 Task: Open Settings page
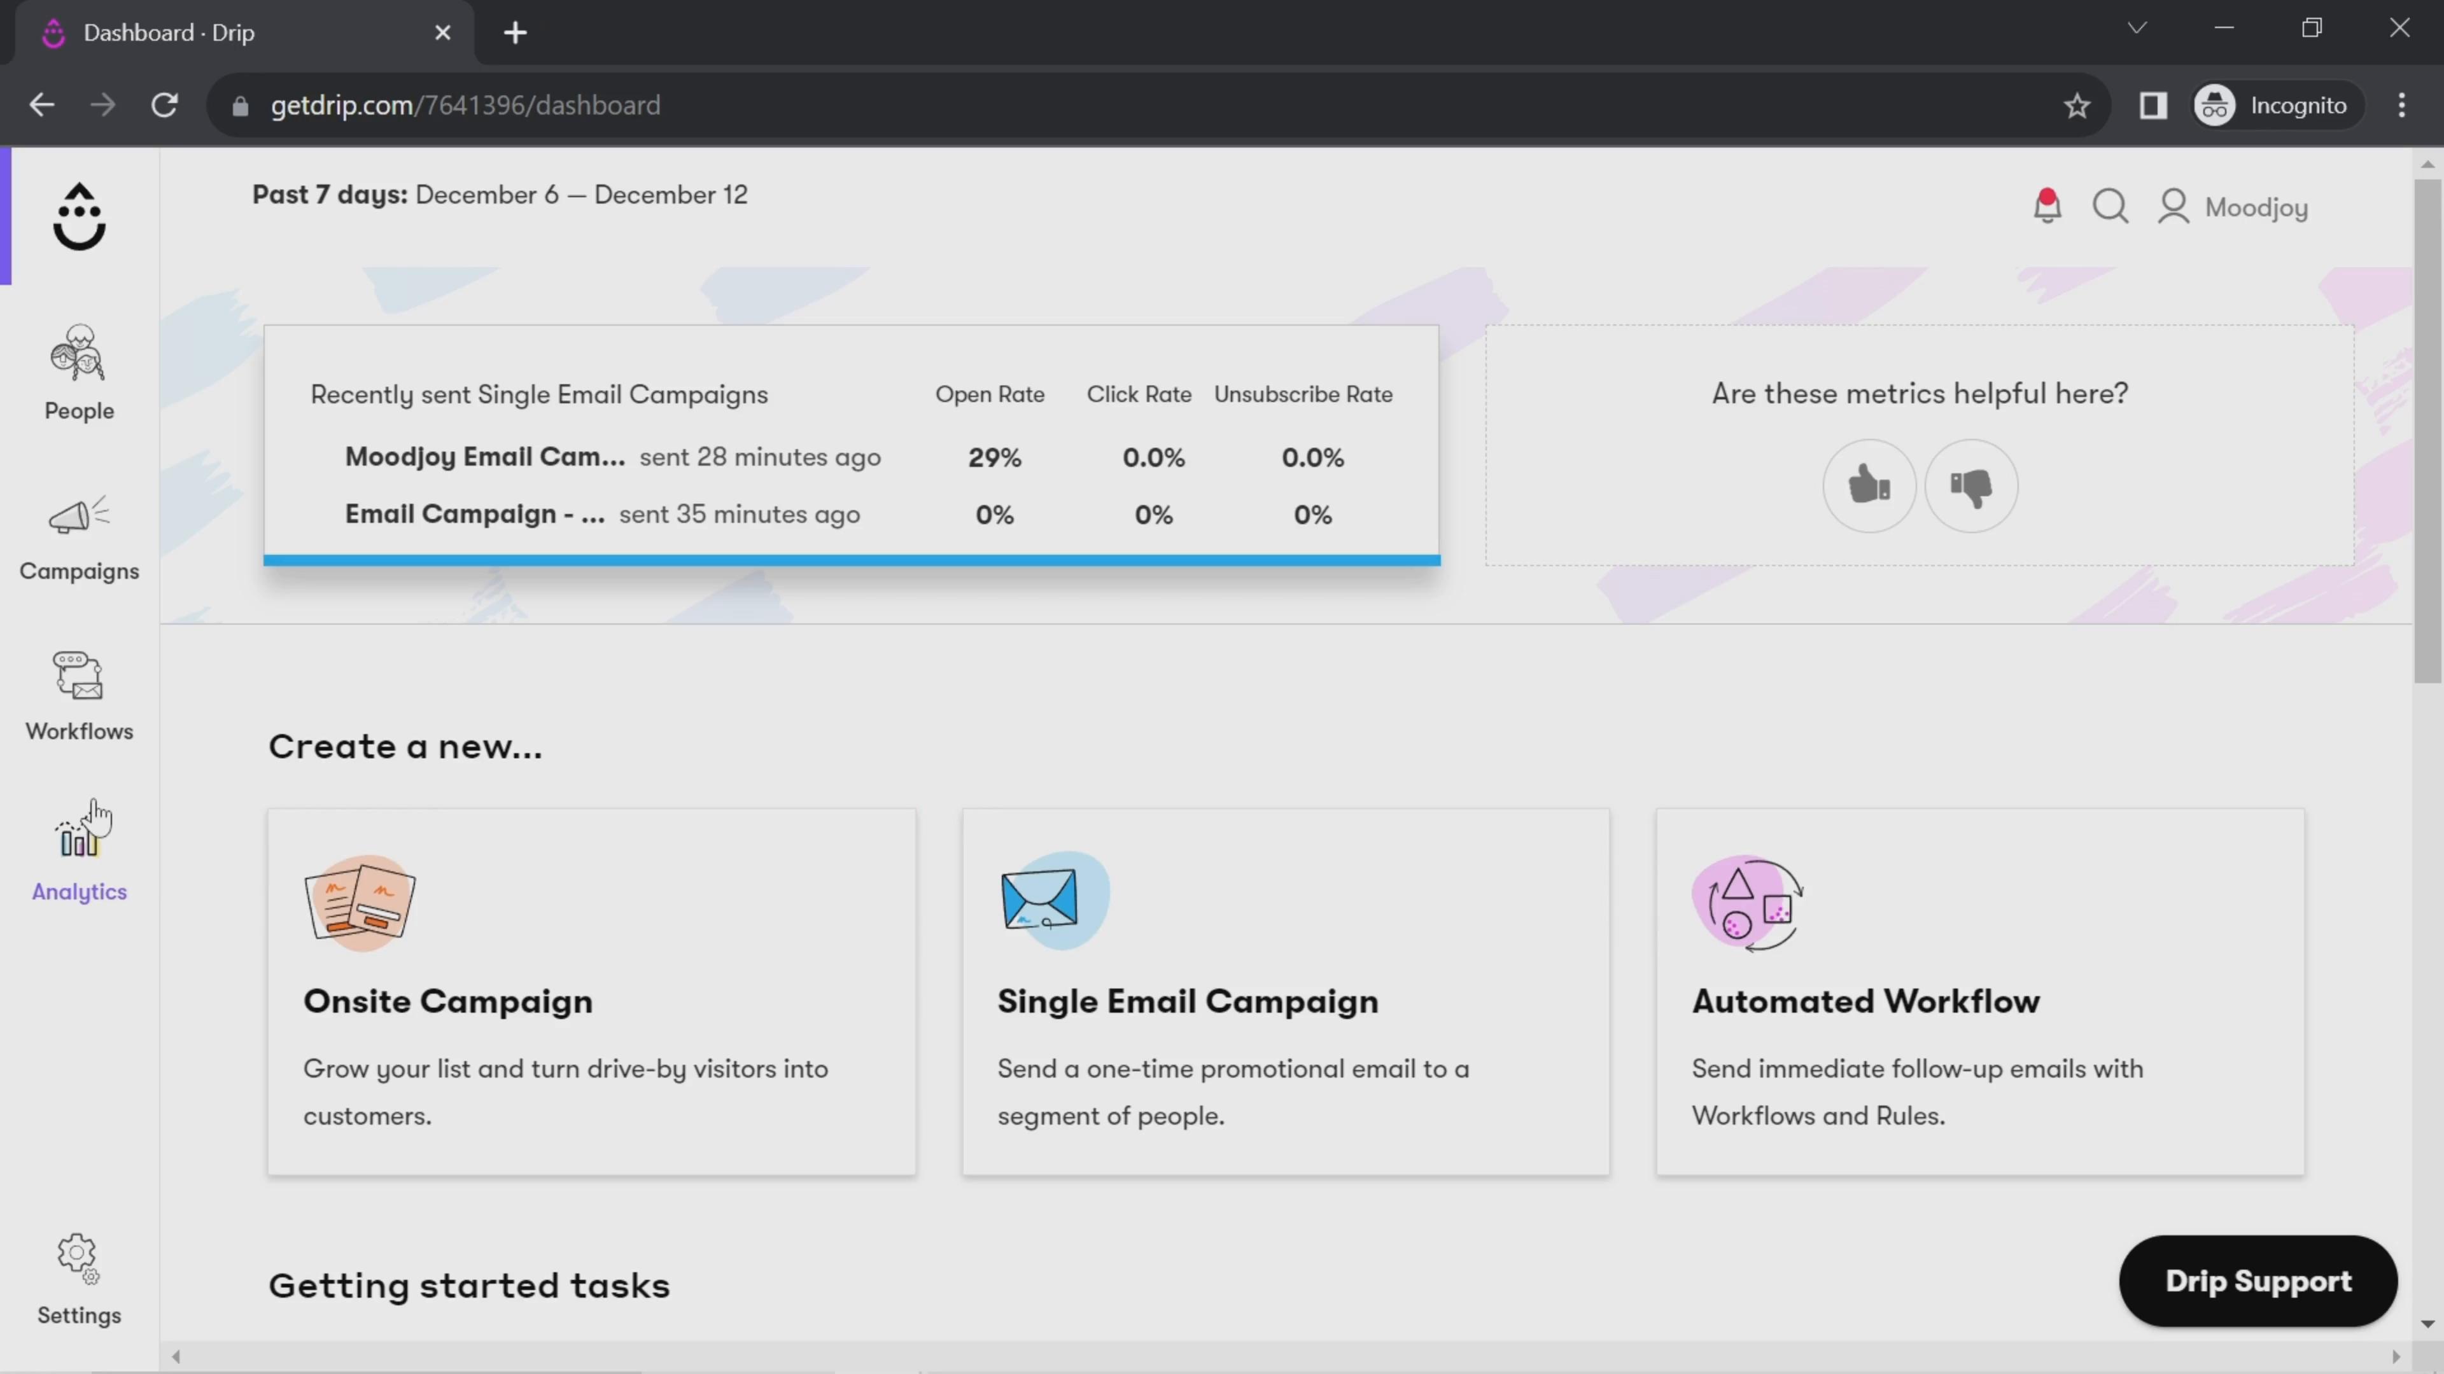(79, 1279)
